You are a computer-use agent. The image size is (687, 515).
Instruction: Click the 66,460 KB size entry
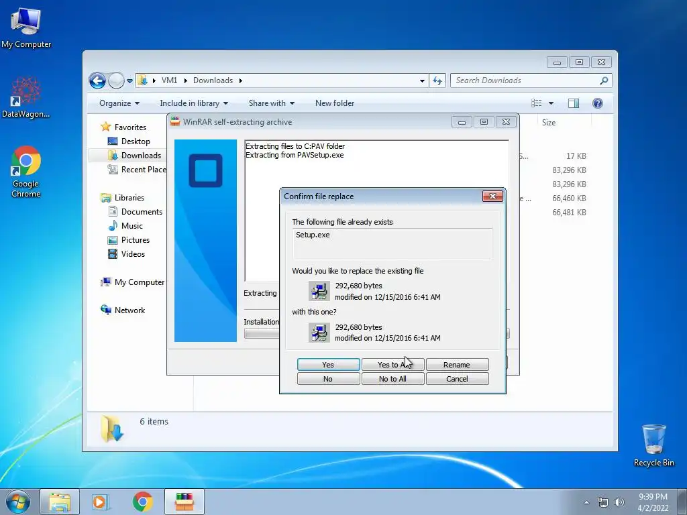tap(569, 198)
